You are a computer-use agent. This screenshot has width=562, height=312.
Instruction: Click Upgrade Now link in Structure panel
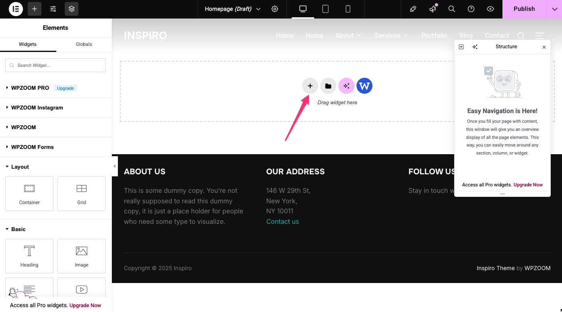point(528,185)
